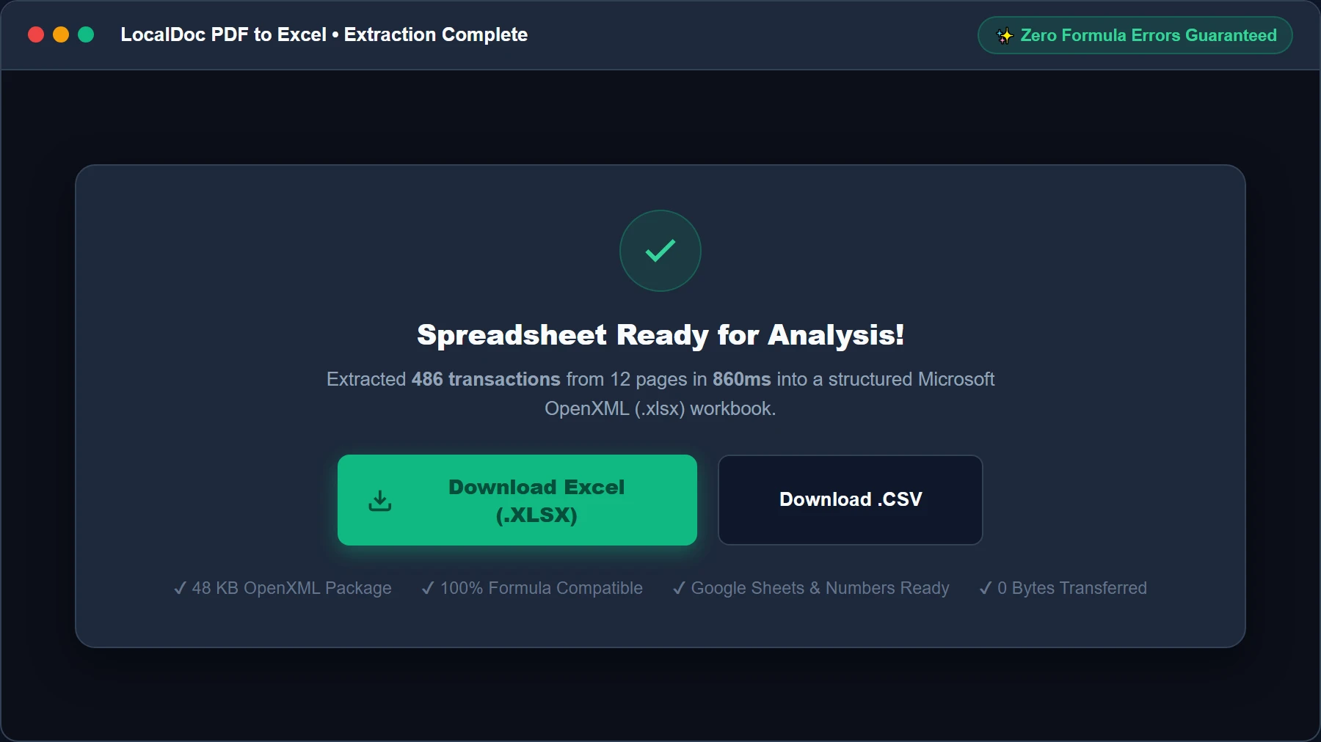This screenshot has width=1321, height=742.
Task: Select the "Google Sheets & Numbers Ready" label
Action: click(x=811, y=588)
